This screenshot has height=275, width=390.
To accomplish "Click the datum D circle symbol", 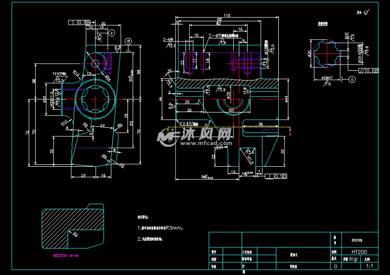I will pos(352,79).
